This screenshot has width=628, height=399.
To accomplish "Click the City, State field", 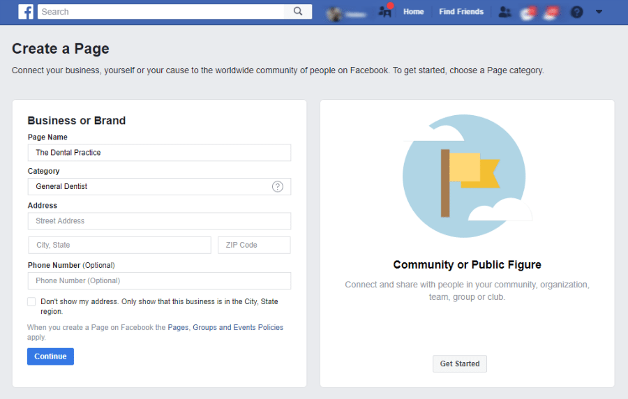I will pos(120,245).
